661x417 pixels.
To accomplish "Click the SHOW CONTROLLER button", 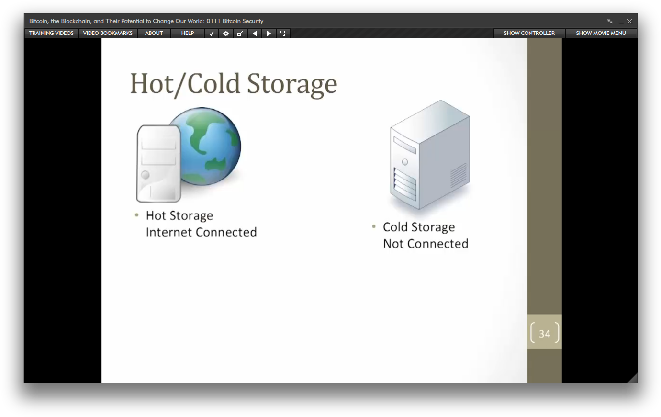I will click(529, 33).
